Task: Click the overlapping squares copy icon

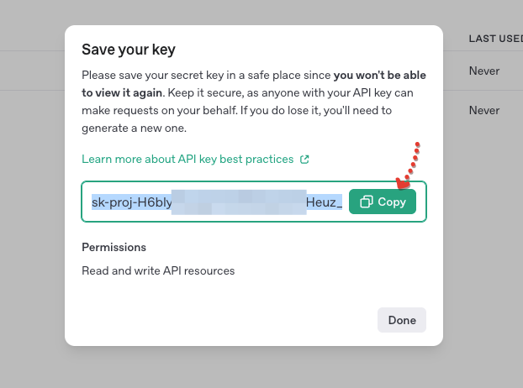Action: pyautogui.click(x=367, y=202)
